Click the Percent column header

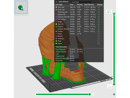pos(80,5)
